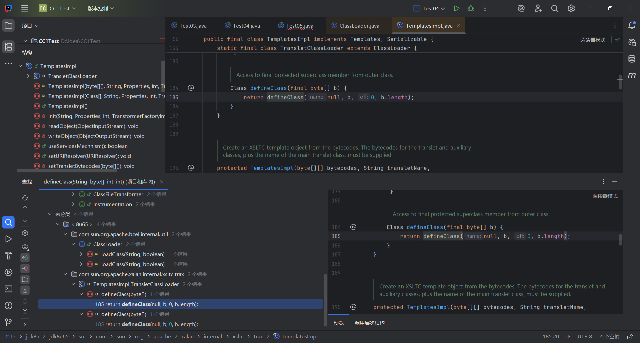
Task: Open the Test04 run configuration dropdown
Action: click(x=429, y=8)
